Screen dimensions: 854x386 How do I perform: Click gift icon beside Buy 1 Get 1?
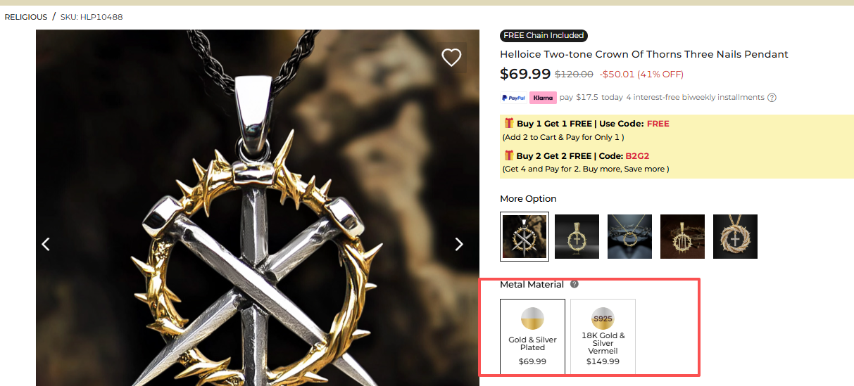508,123
